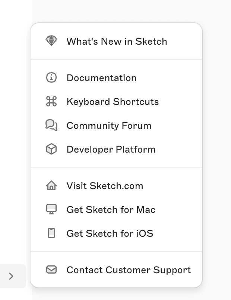Show Keyboard Shortcuts from the menu
The height and width of the screenshot is (300, 231).
coord(113,102)
